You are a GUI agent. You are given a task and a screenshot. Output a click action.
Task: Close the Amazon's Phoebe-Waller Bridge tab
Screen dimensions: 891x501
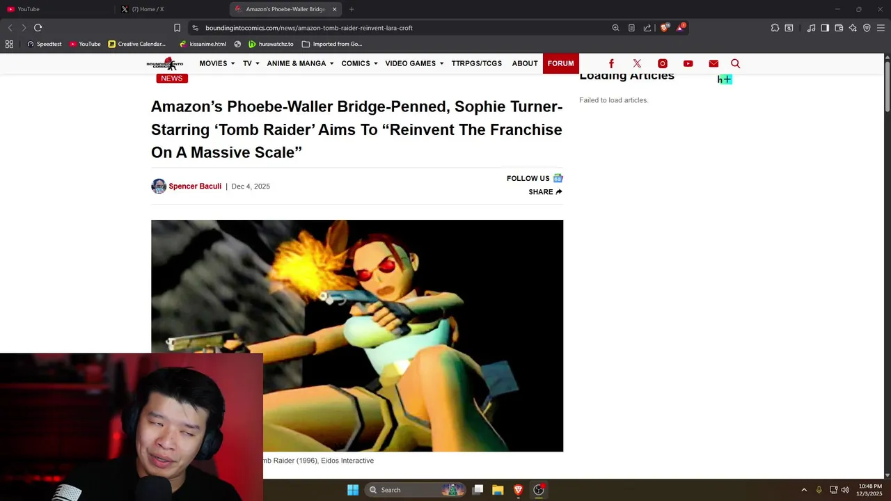[334, 9]
